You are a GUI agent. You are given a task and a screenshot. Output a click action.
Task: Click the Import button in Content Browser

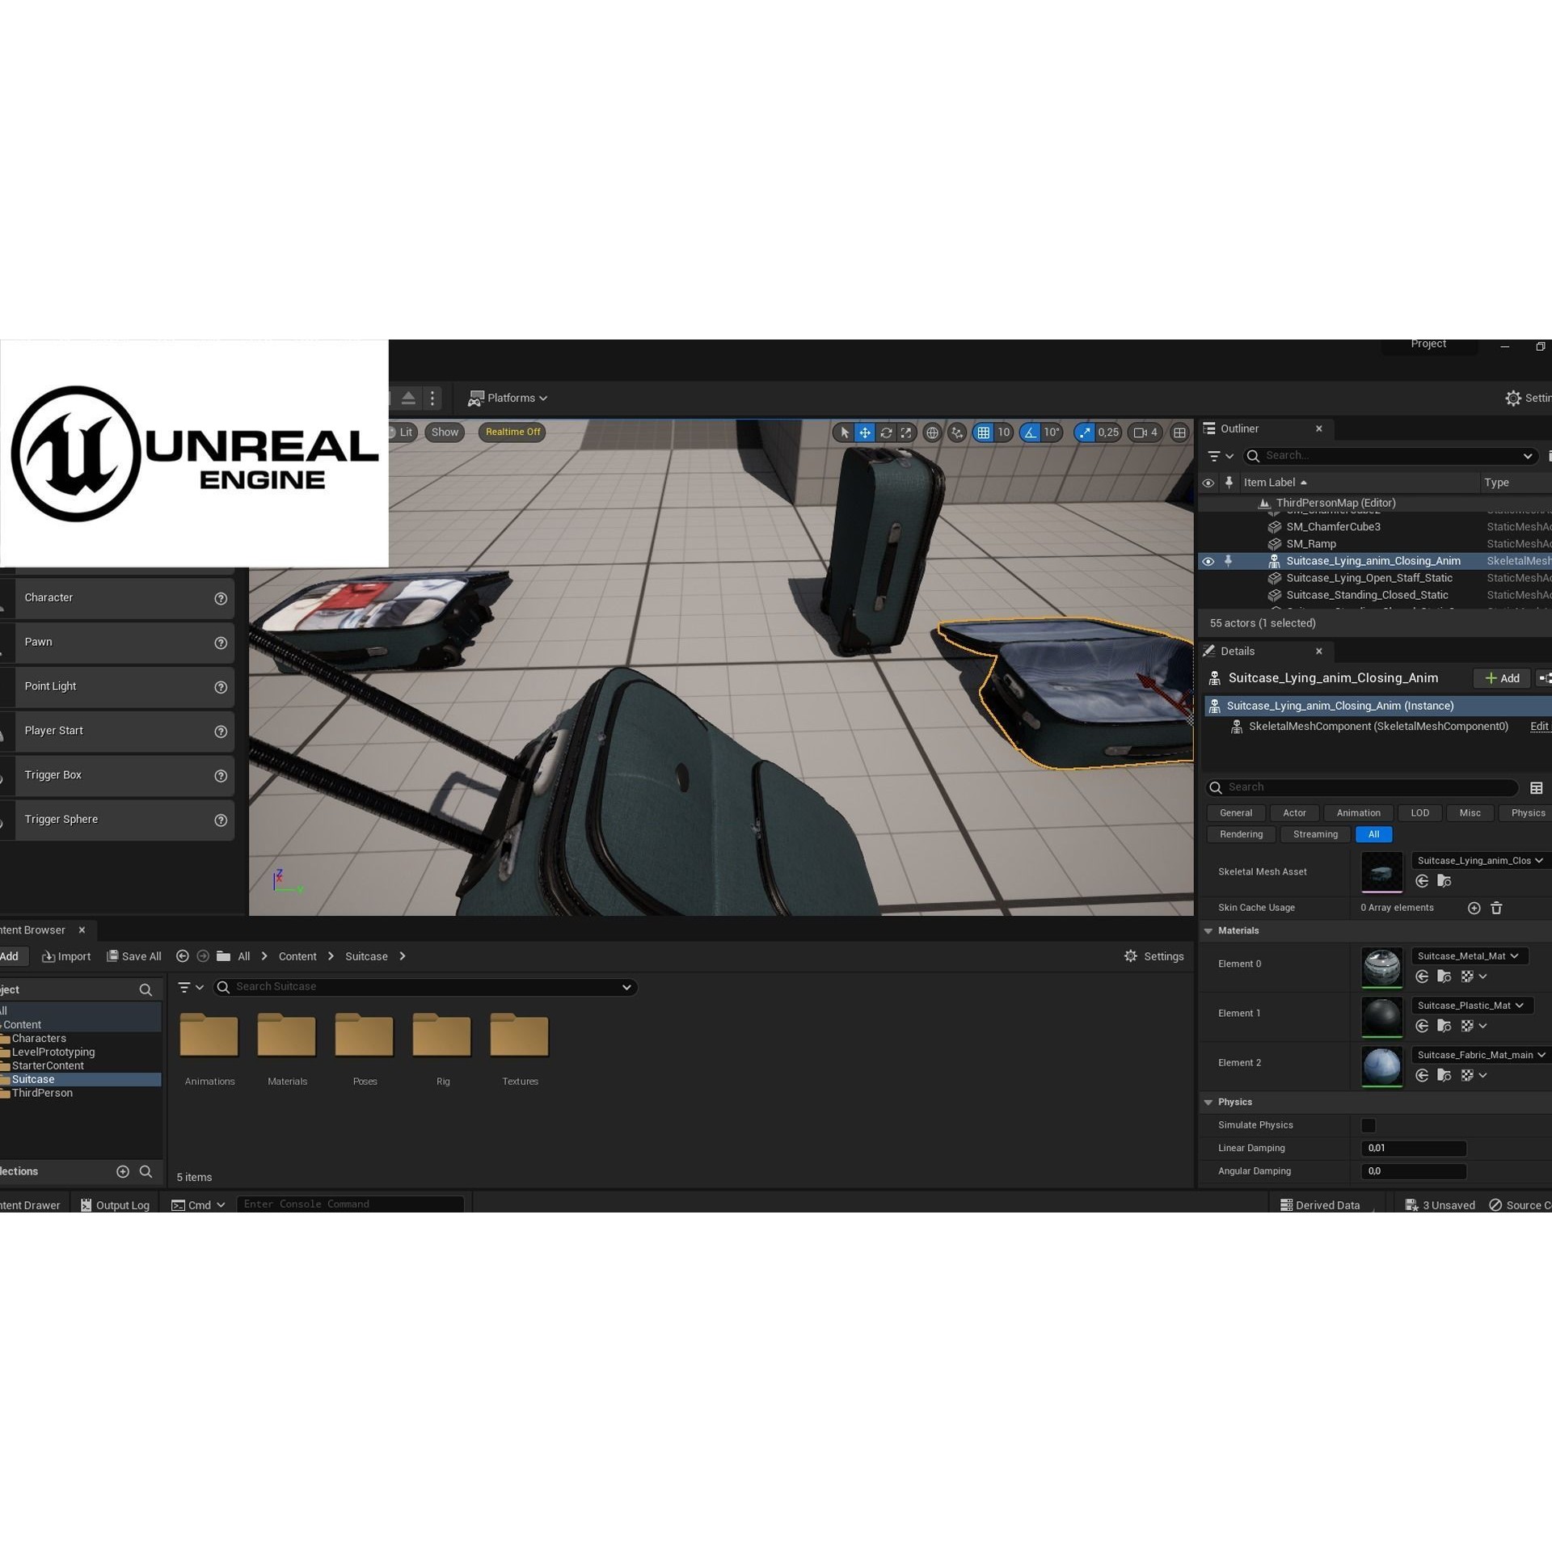[x=66, y=956]
